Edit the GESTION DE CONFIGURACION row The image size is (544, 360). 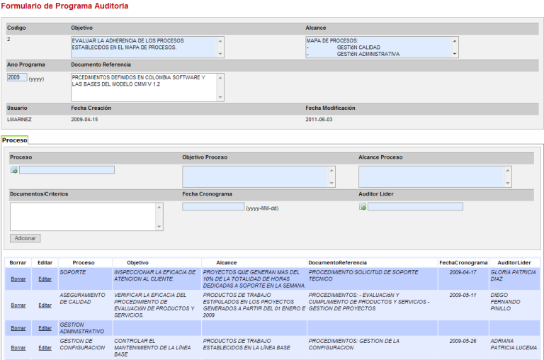(x=45, y=347)
